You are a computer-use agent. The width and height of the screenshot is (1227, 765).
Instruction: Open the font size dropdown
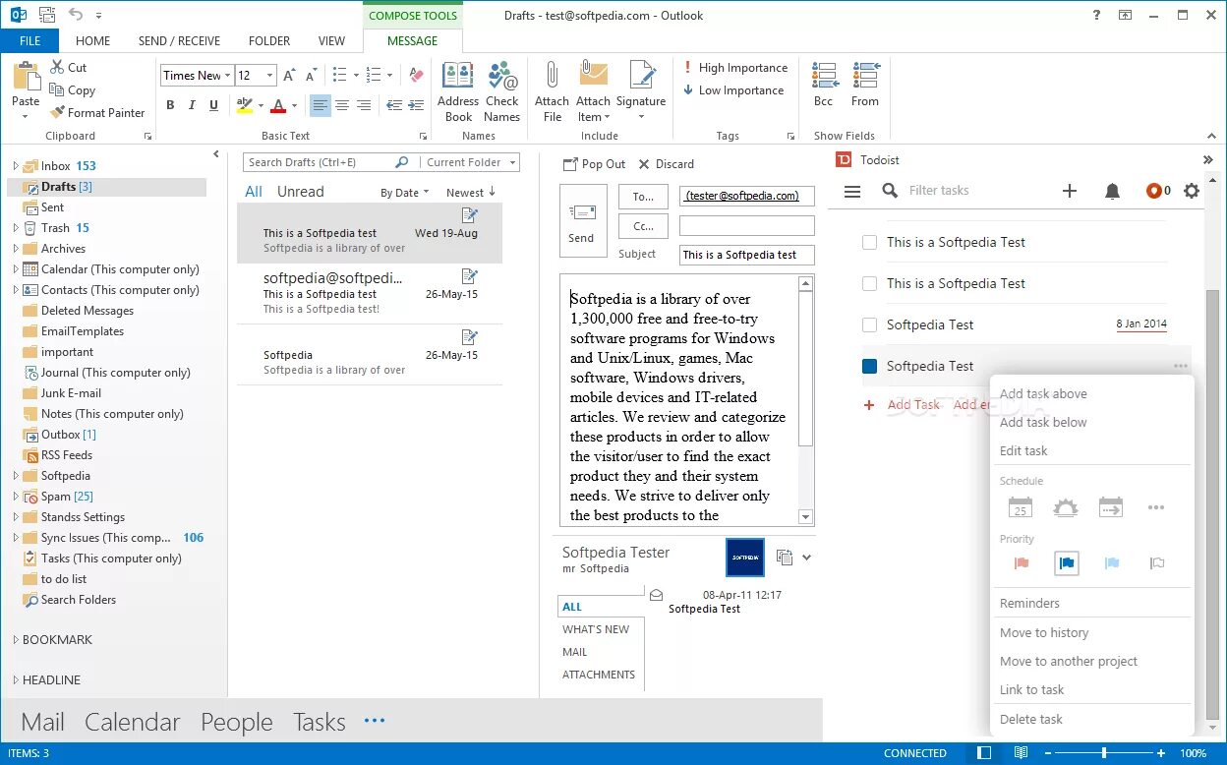coord(269,75)
